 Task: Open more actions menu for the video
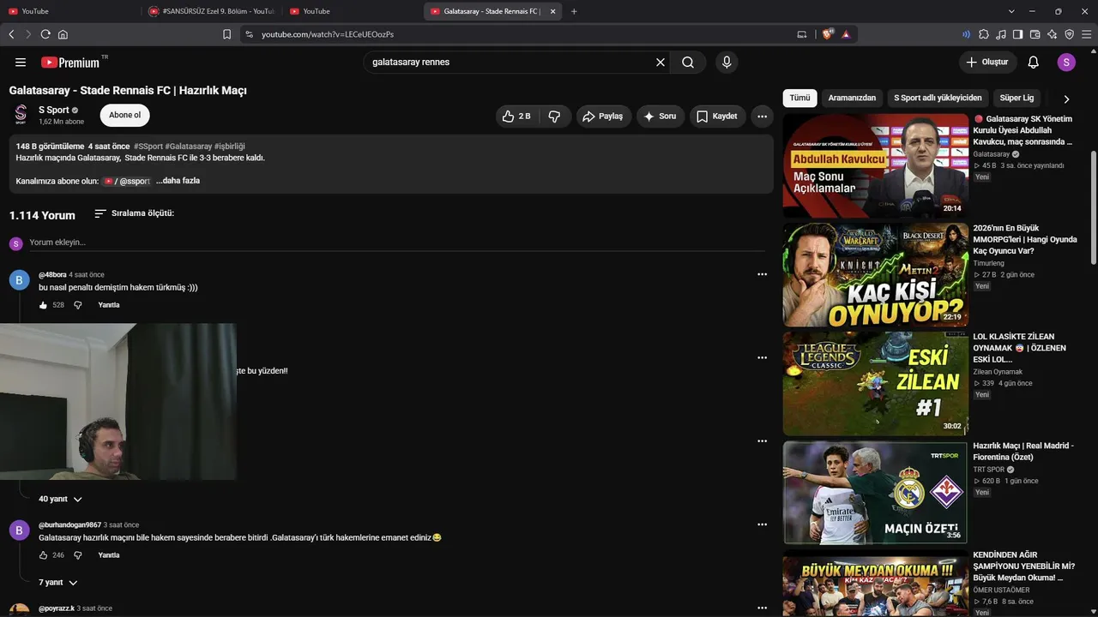click(x=762, y=117)
